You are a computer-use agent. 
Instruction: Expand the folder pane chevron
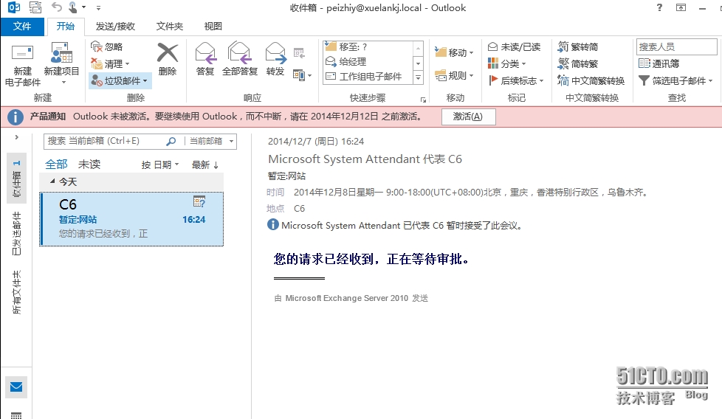point(16,137)
